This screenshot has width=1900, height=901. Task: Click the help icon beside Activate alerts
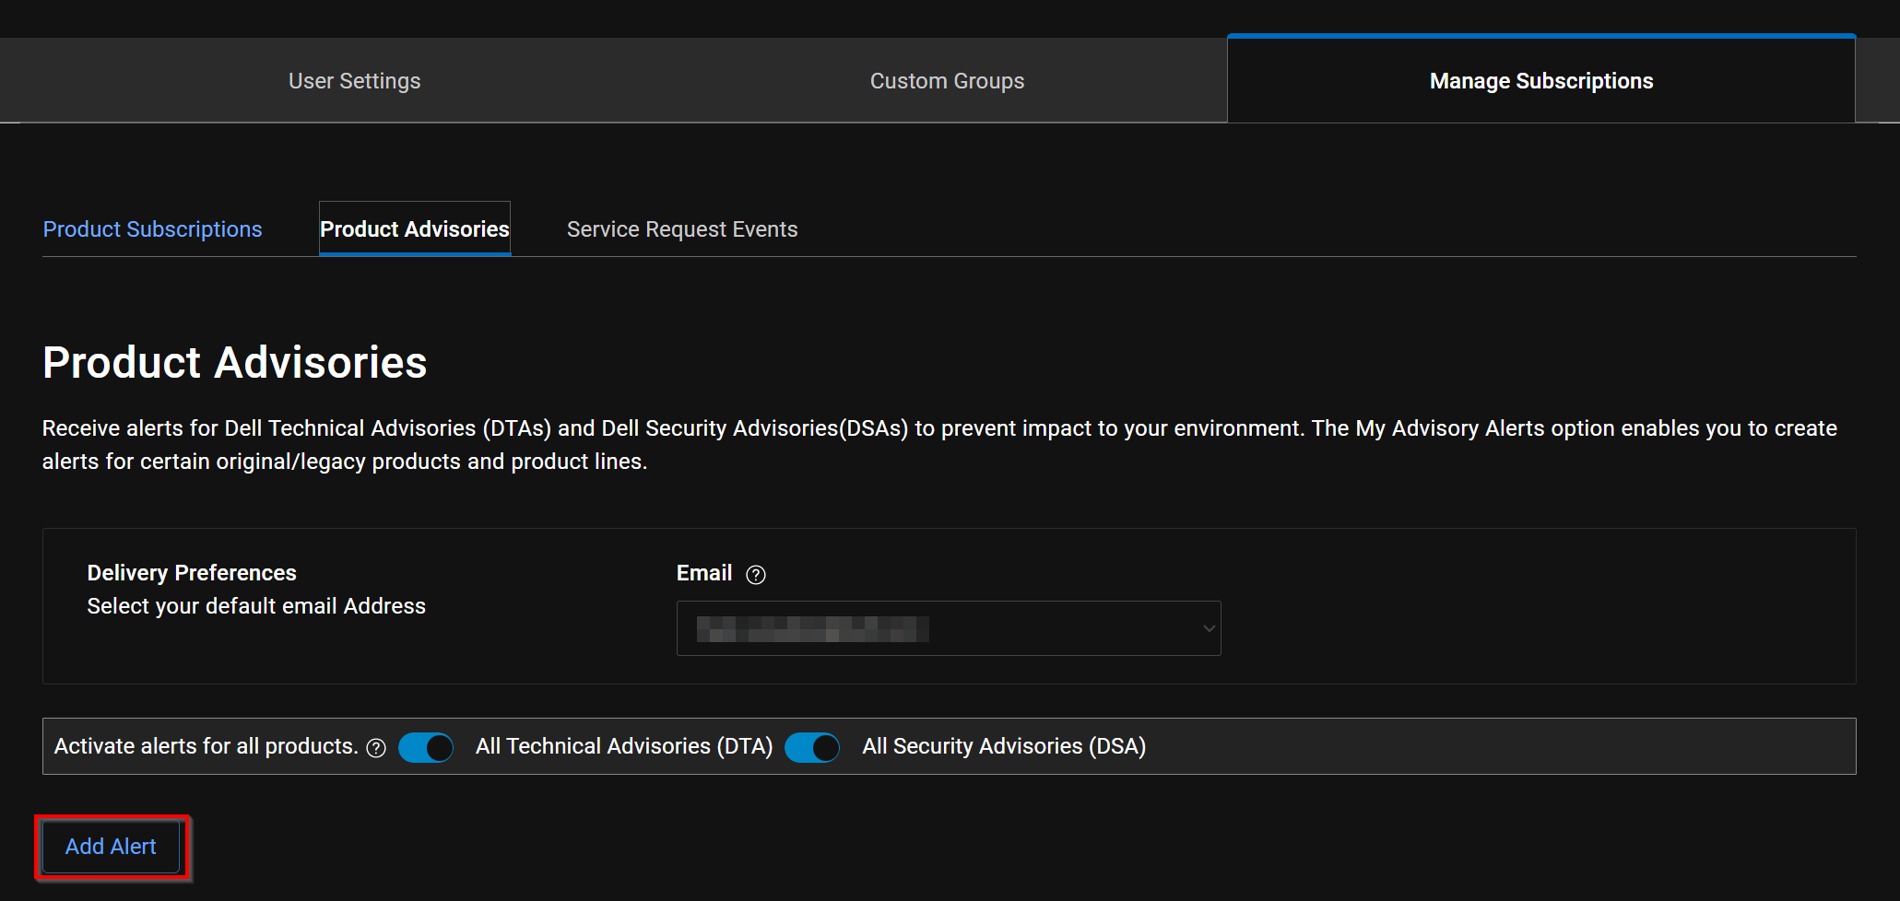(376, 749)
